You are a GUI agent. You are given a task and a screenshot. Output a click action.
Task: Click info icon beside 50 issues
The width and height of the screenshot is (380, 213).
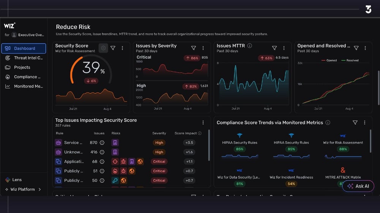click(x=102, y=180)
